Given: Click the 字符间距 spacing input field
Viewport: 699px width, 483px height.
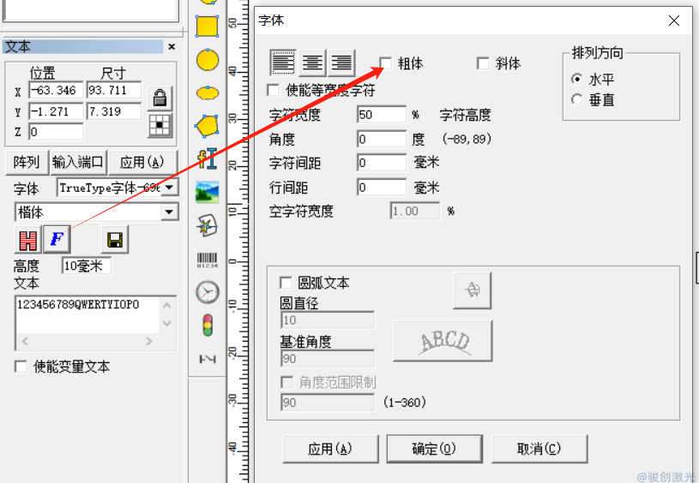Looking at the screenshot, I should click(382, 163).
